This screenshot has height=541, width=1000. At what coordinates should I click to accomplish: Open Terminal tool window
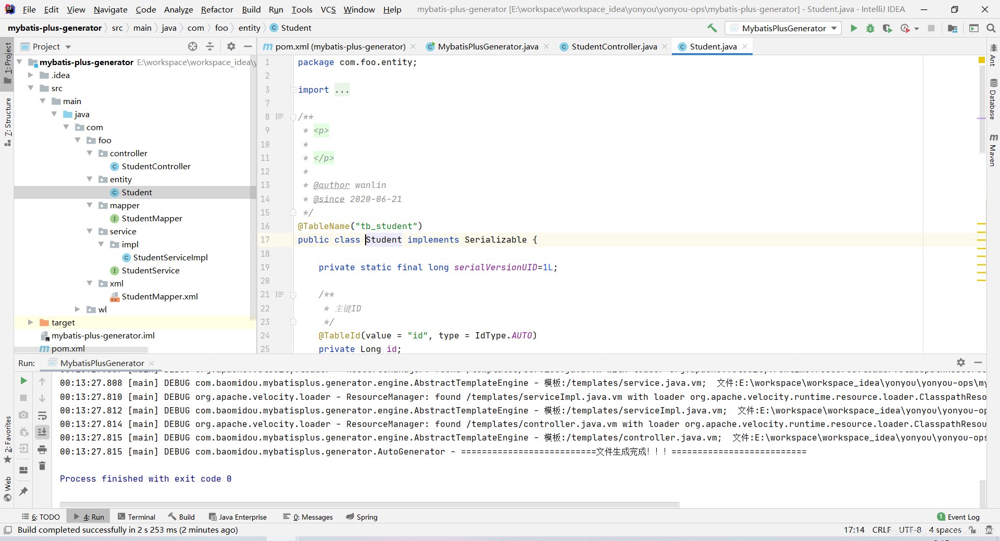(x=136, y=517)
